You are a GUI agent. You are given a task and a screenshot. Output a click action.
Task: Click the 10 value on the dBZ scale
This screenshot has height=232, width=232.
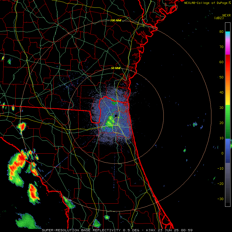coord(221,138)
